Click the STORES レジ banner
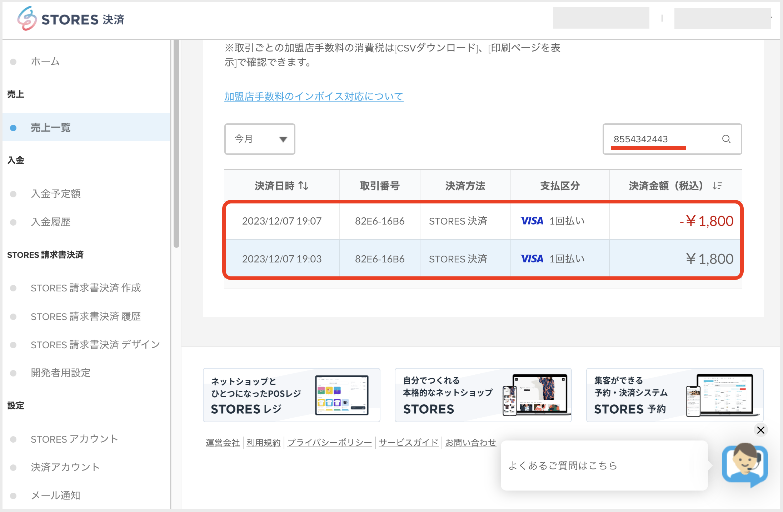 coord(291,395)
